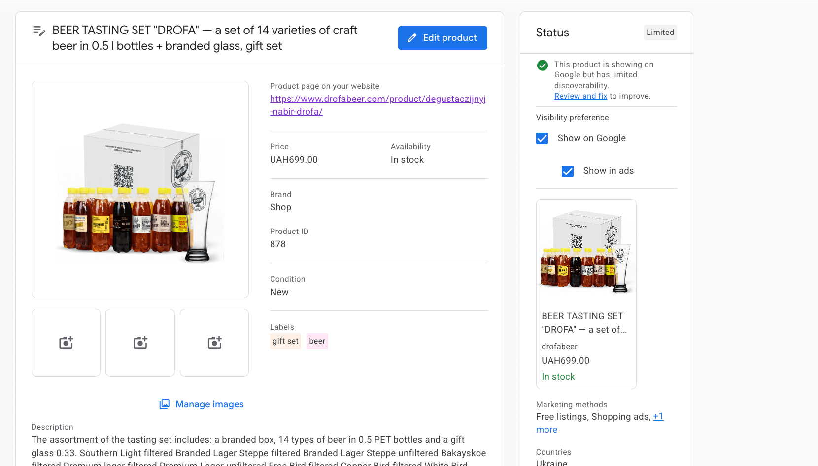Disable the Show in ads checkbox
The height and width of the screenshot is (466, 818).
[x=568, y=171]
